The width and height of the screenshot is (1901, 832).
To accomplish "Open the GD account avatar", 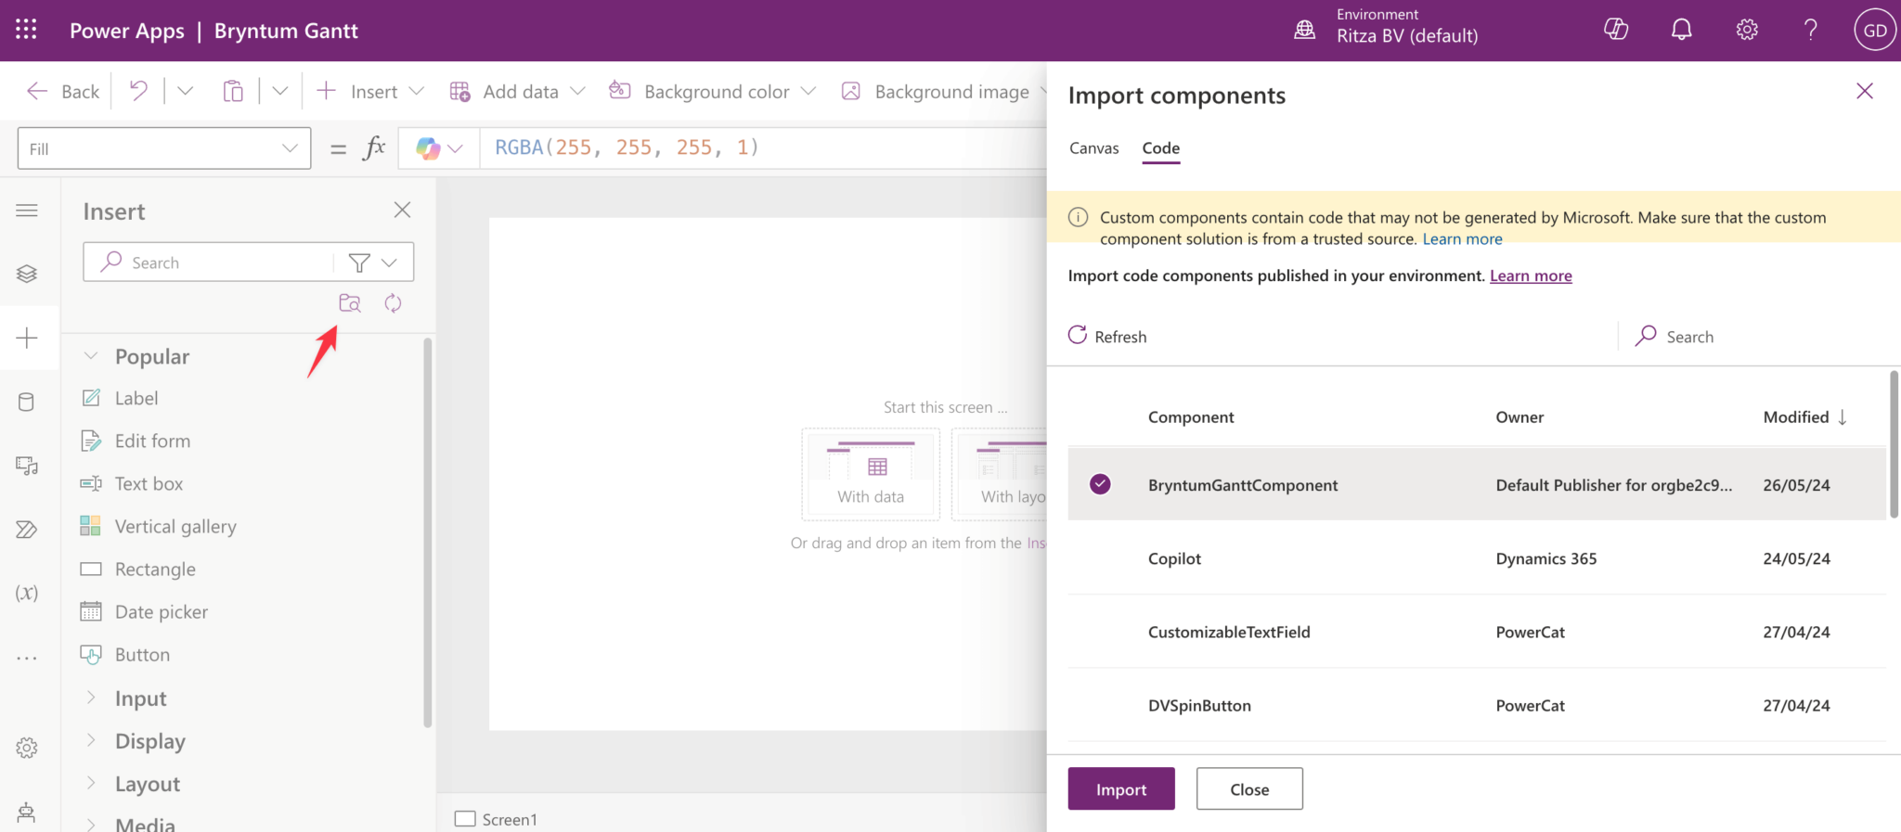I will (1874, 30).
